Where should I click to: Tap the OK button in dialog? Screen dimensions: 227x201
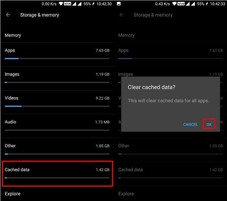pyautogui.click(x=209, y=124)
